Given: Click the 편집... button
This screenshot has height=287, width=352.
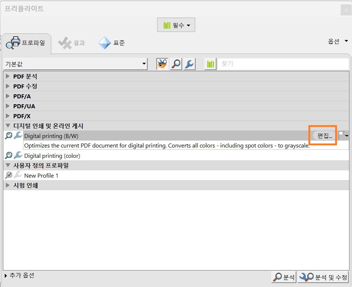Looking at the screenshot, I should tap(325, 136).
